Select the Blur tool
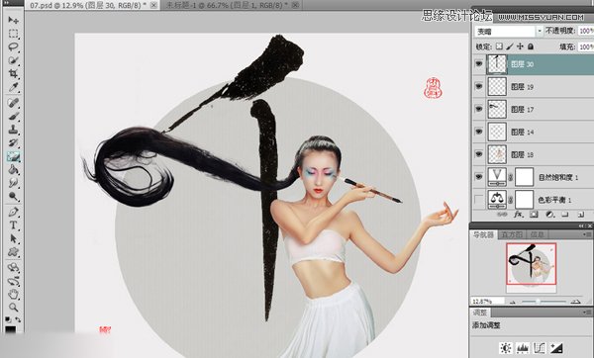Image resolution: width=594 pixels, height=358 pixels. (x=13, y=183)
